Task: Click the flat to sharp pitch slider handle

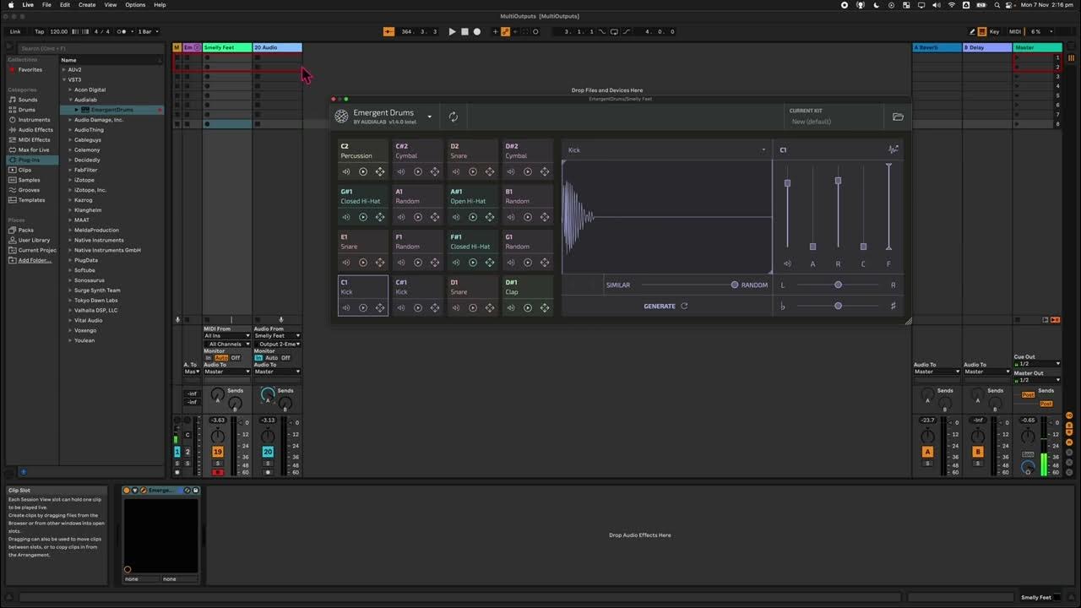Action: [838, 306]
